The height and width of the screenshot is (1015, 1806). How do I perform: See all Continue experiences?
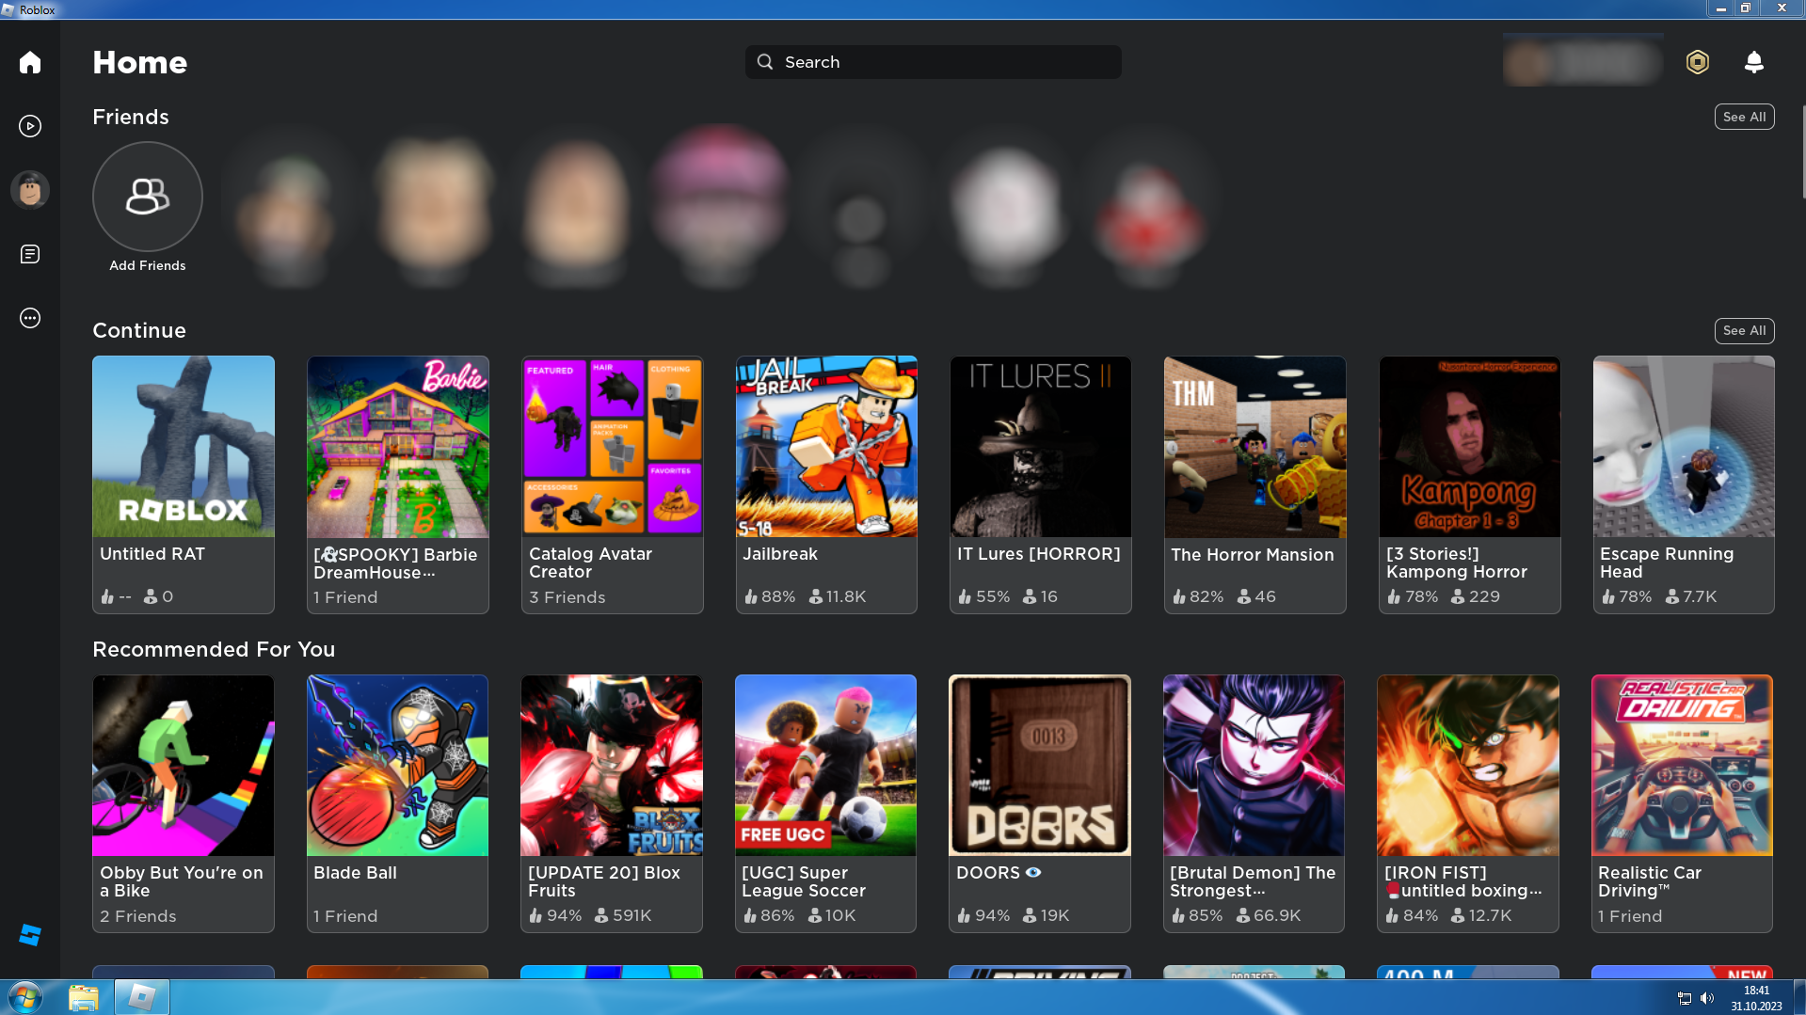point(1745,330)
